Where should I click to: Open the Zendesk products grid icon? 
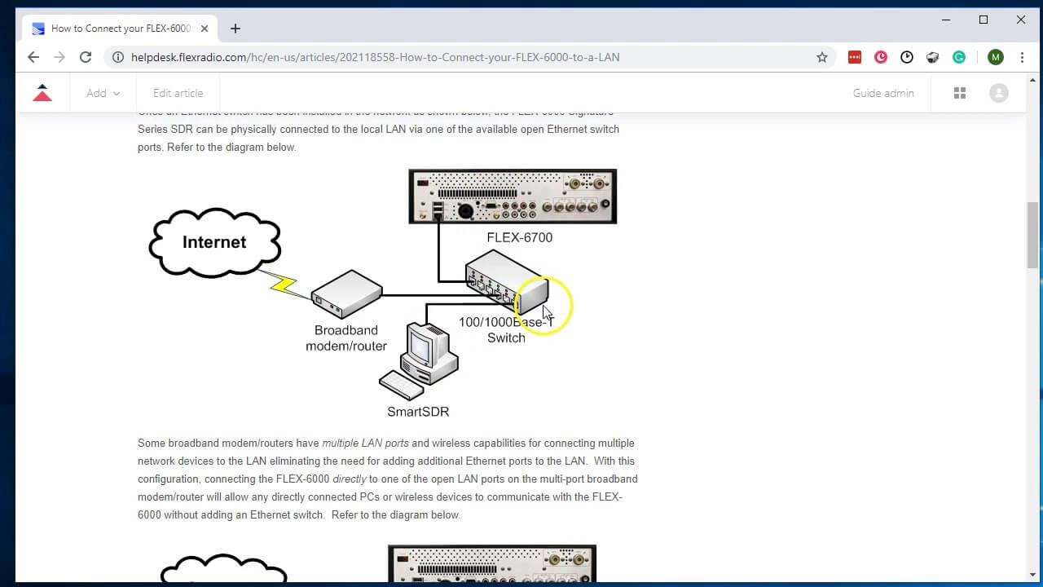click(x=960, y=93)
